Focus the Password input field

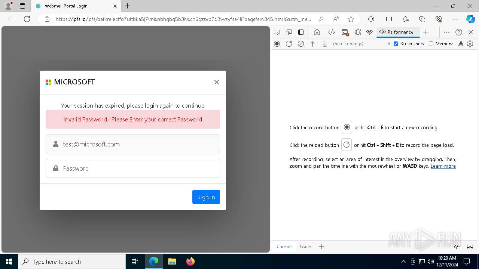click(x=133, y=168)
